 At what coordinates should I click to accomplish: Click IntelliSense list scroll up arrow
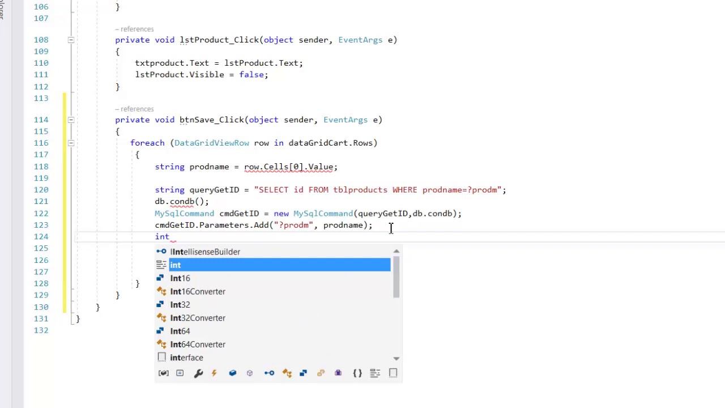point(396,251)
